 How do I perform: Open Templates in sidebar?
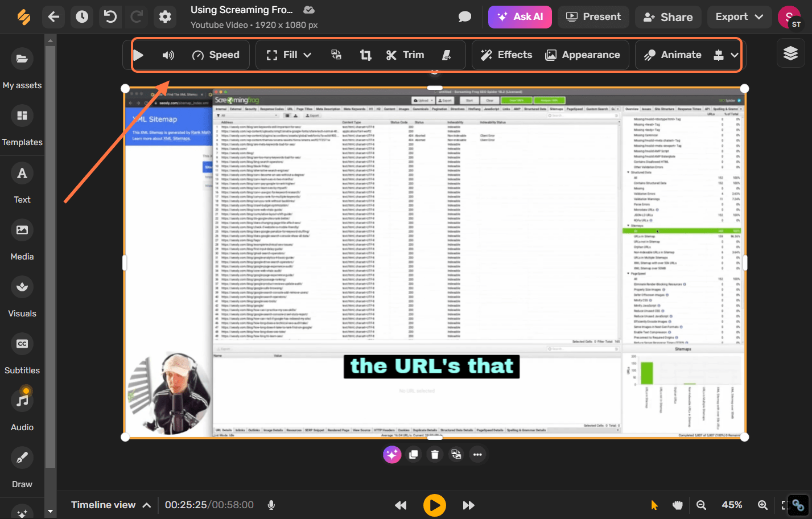pos(22,125)
